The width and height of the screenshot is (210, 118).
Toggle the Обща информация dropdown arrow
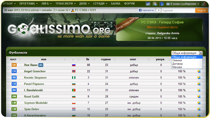(201, 53)
